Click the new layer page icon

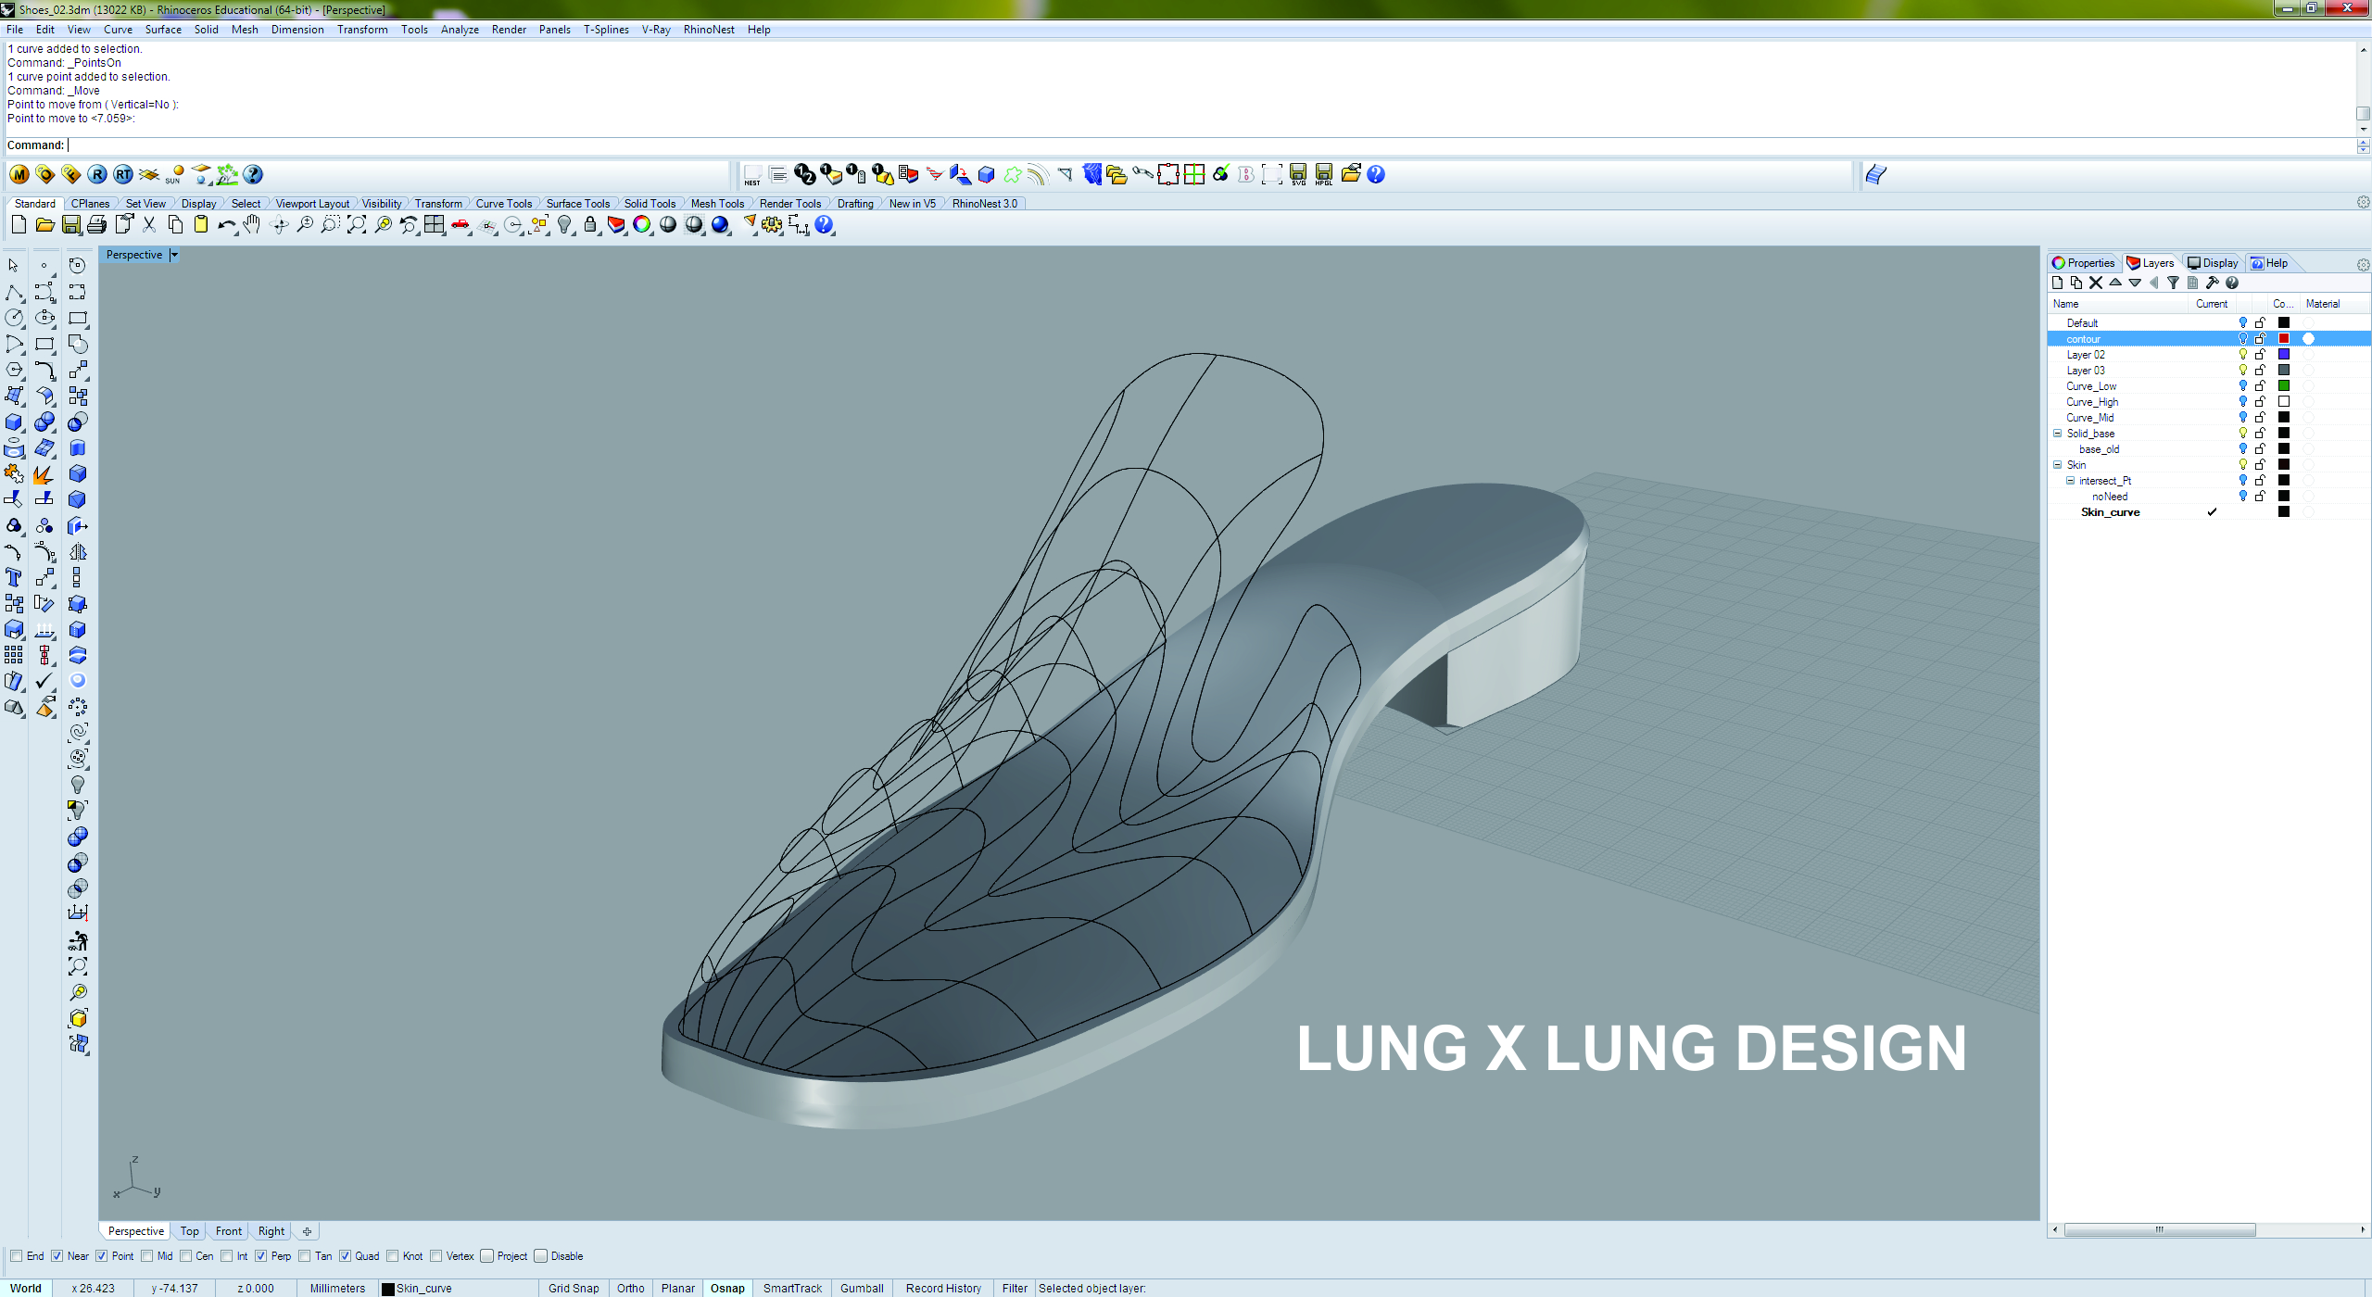2058,283
